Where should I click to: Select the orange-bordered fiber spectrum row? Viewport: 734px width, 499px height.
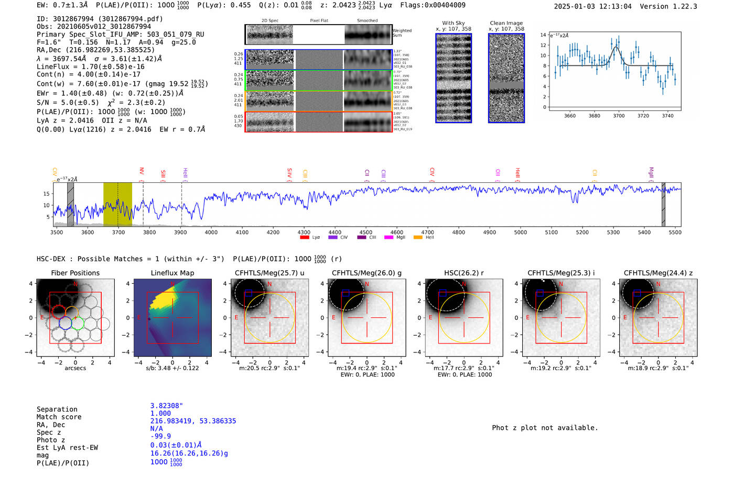point(318,101)
